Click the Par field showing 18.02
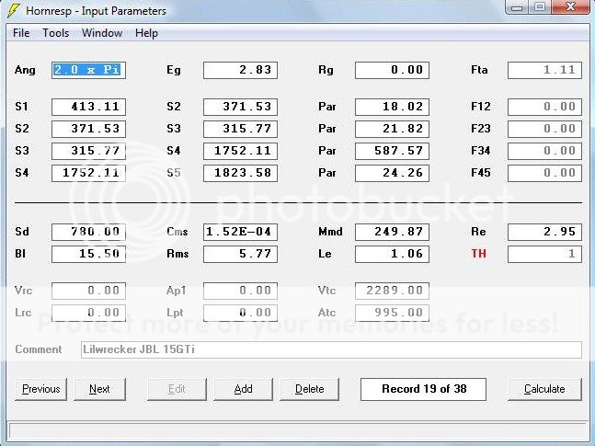Viewport: 595px width, 446px height. tap(392, 107)
